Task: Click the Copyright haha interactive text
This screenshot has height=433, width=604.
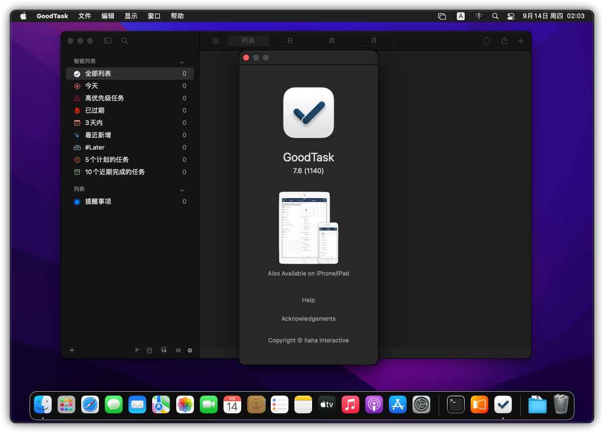Action: coord(309,340)
